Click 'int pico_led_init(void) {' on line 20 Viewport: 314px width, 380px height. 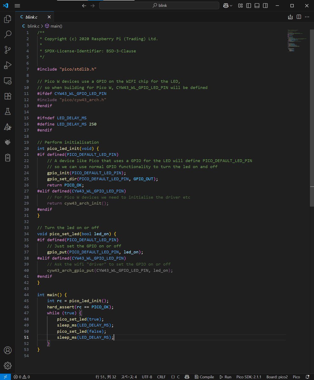[68, 148]
